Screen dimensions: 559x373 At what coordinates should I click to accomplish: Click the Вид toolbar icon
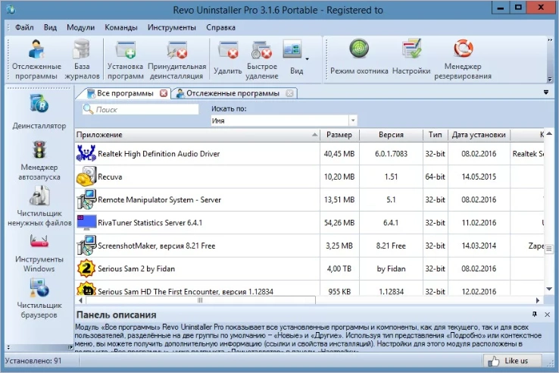point(292,49)
